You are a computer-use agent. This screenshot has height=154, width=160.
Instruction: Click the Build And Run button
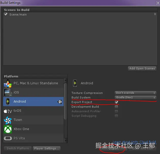143,148
